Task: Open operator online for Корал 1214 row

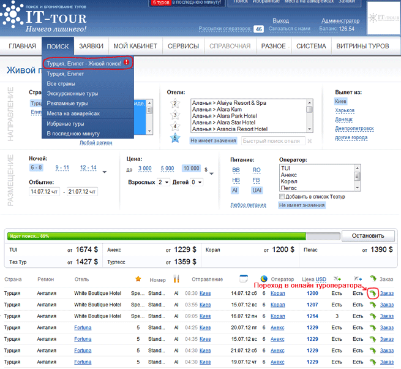Action: (373, 316)
